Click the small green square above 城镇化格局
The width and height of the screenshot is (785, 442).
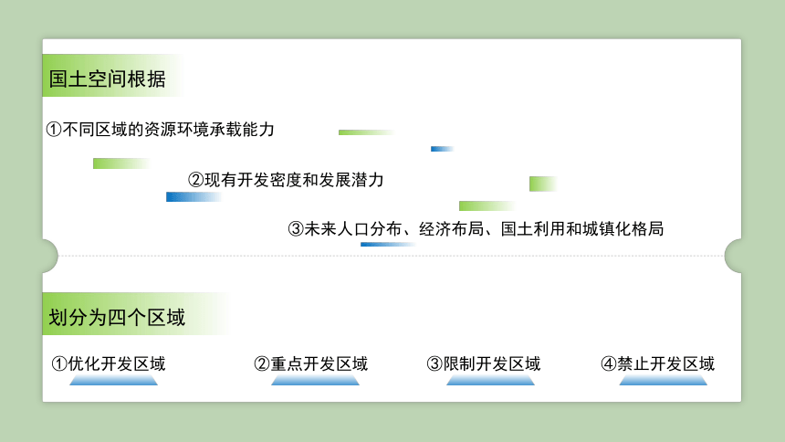(544, 184)
